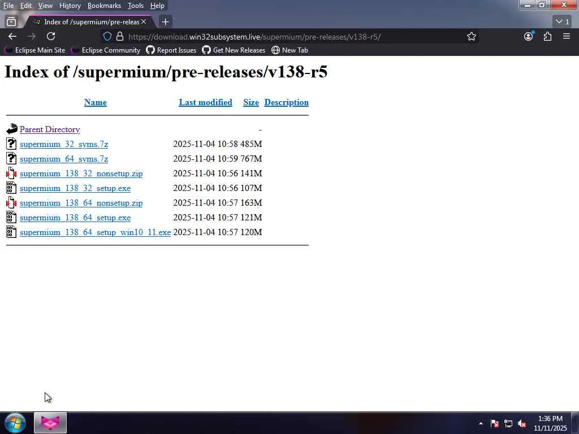579x434 pixels.
Task: Open the Eclipse Main Site bookmark
Action: point(35,50)
